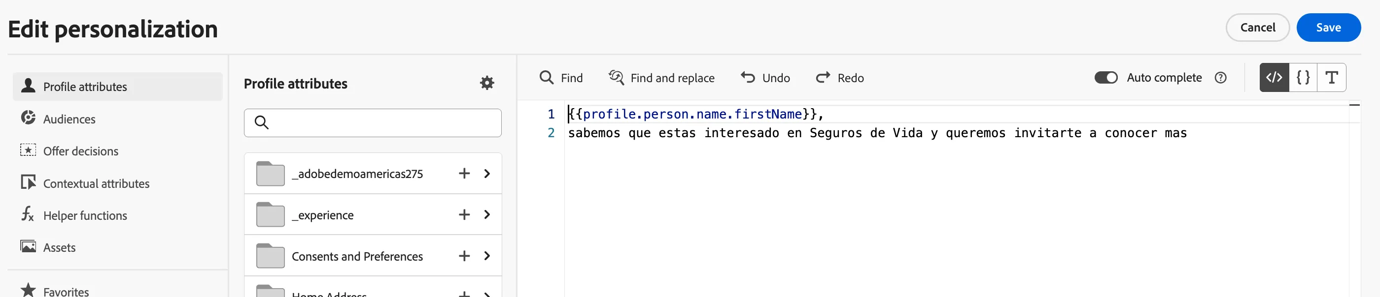The width and height of the screenshot is (1380, 297).
Task: Click the Redo arrow icon
Action: coord(823,78)
